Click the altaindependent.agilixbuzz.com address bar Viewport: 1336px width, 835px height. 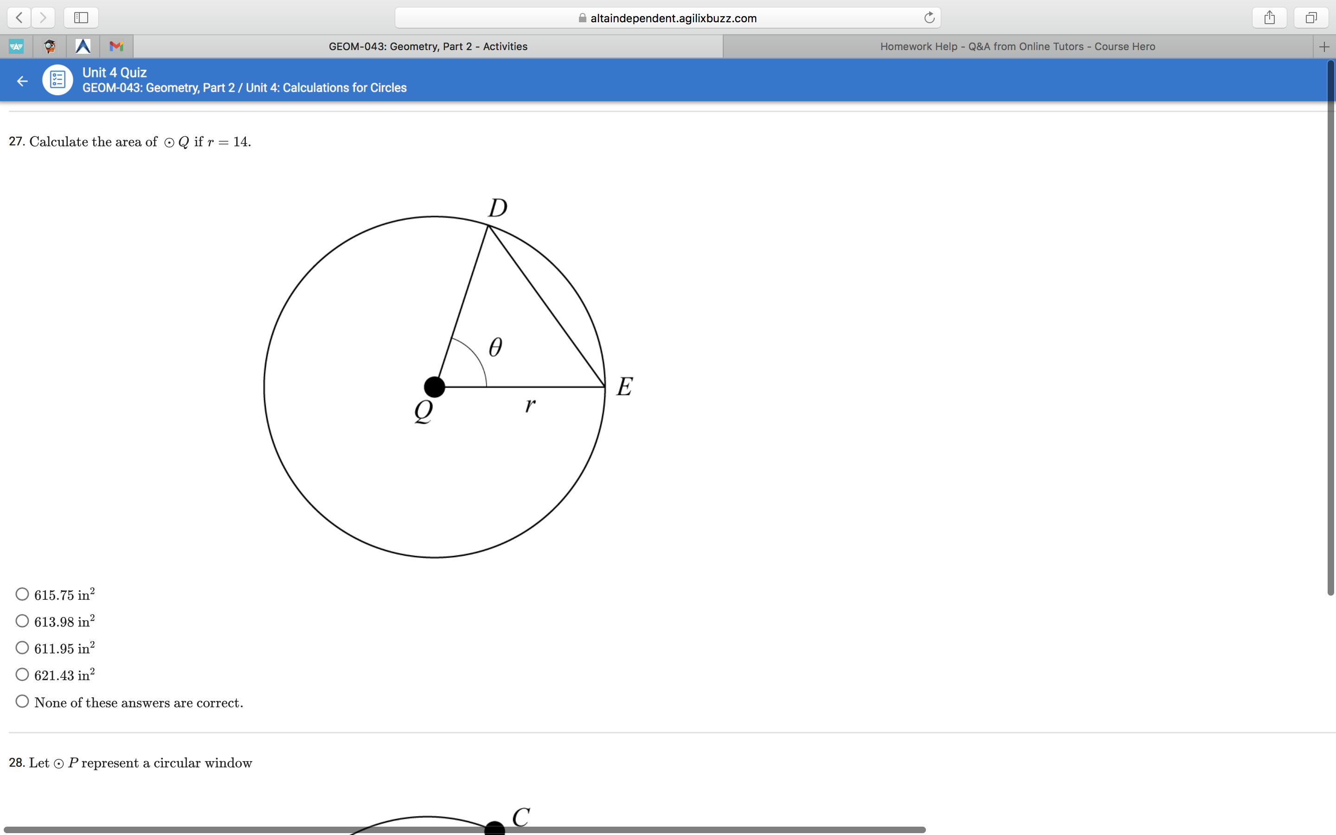668,18
